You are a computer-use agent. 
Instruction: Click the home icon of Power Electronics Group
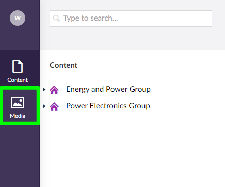tap(54, 106)
